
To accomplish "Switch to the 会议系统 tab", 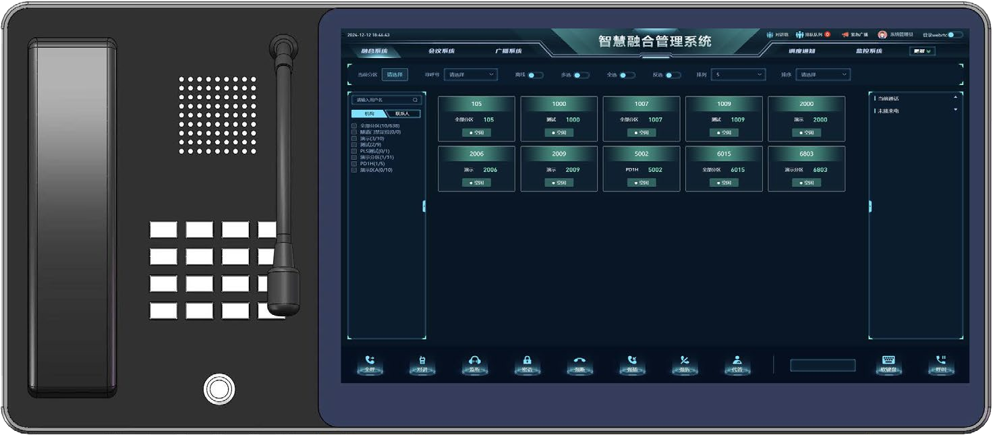I will tap(442, 51).
